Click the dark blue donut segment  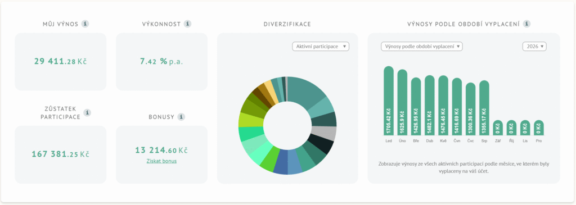coord(281,162)
